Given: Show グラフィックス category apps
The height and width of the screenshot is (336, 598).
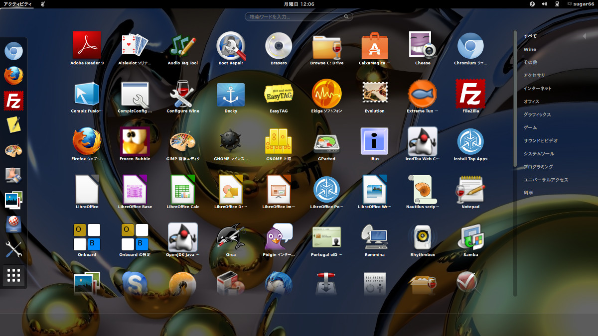Looking at the screenshot, I should [x=537, y=114].
